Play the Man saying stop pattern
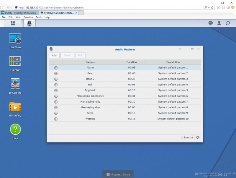 click(56, 108)
